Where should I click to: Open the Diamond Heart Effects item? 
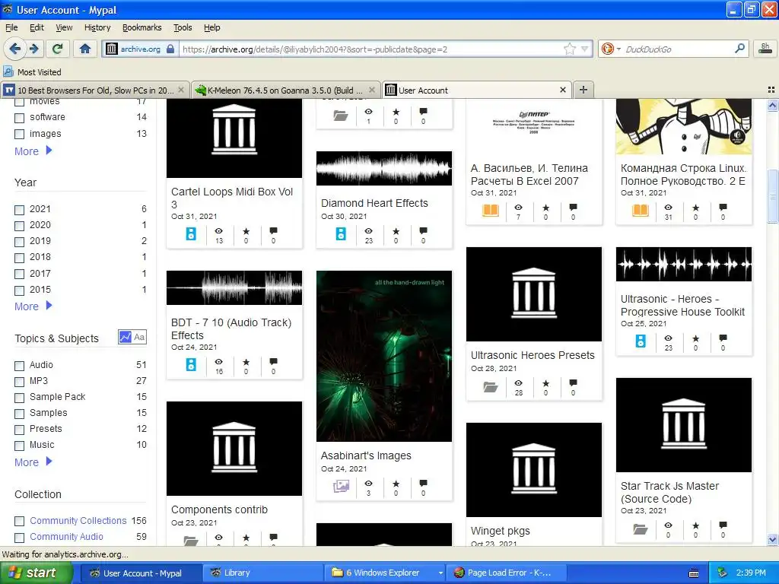[374, 203]
